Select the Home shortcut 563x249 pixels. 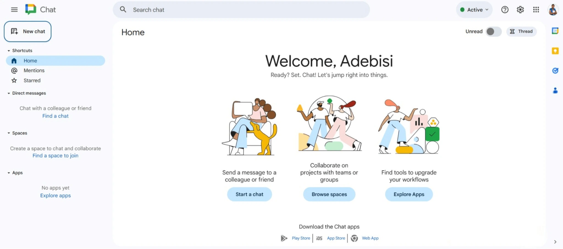pos(30,61)
